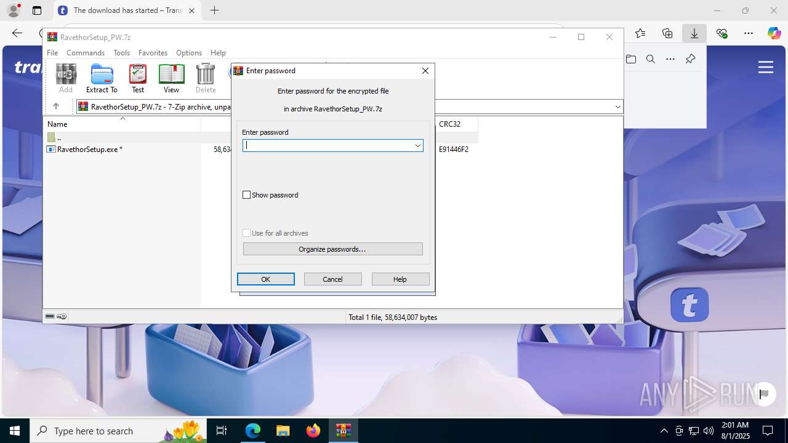
Task: Enable the Show password checkbox
Action: pyautogui.click(x=247, y=195)
